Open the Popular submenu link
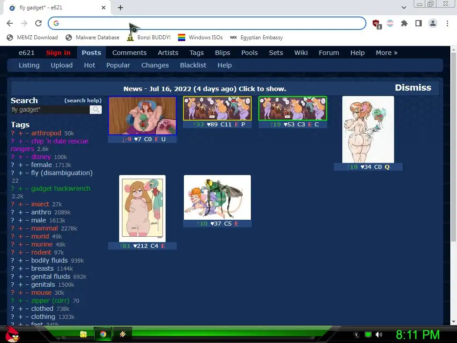 pos(118,65)
